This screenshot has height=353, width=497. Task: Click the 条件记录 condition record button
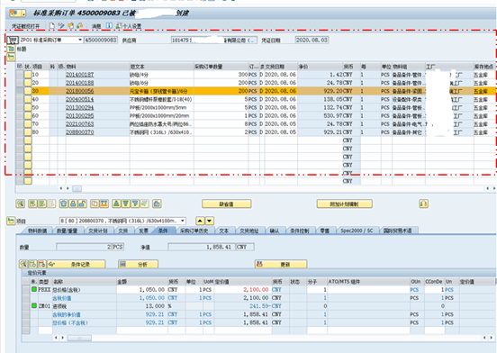coord(77,264)
